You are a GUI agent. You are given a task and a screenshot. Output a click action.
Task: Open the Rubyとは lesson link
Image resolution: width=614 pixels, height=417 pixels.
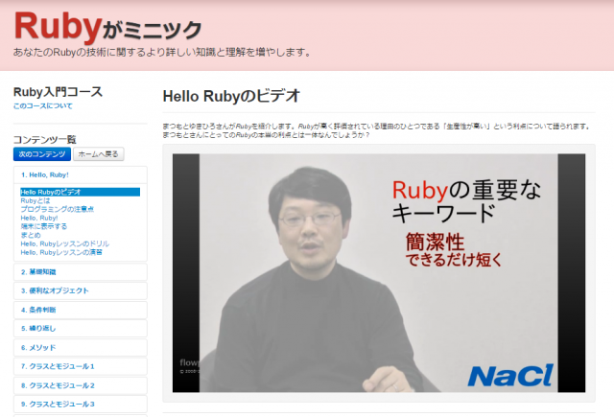(x=35, y=200)
